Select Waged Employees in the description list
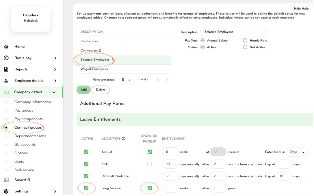Viewport: 314px width, 196px height. pyautogui.click(x=94, y=69)
